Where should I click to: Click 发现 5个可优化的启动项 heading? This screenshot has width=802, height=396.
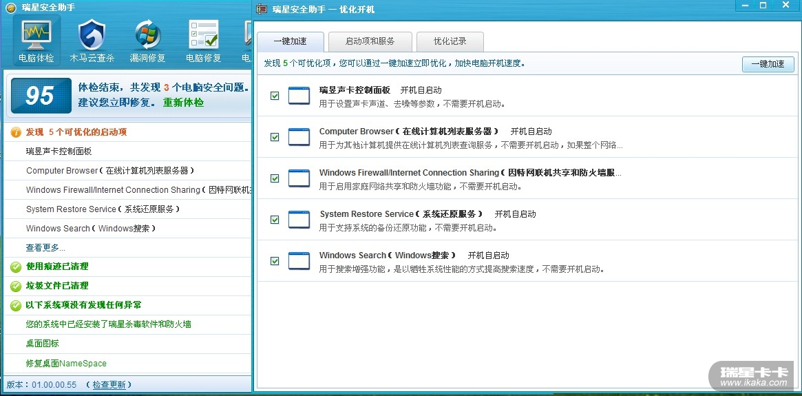pyautogui.click(x=76, y=132)
